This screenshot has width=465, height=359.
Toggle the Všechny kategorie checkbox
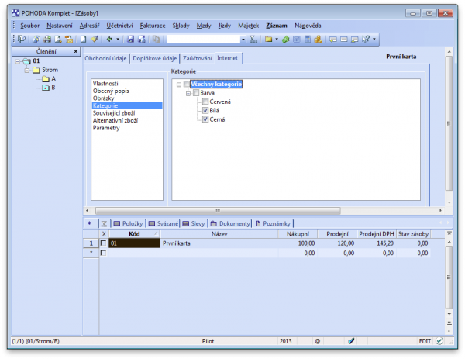tap(187, 84)
